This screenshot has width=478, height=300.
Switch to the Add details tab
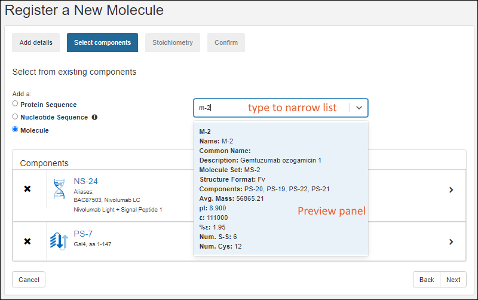coord(36,42)
